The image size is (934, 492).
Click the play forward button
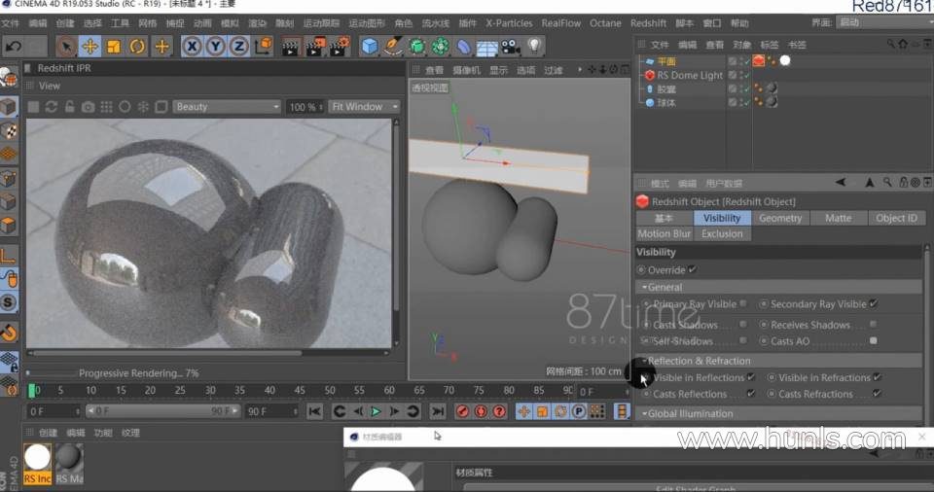pos(376,411)
